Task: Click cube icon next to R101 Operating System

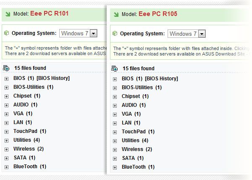Action: pyautogui.click(x=7, y=33)
